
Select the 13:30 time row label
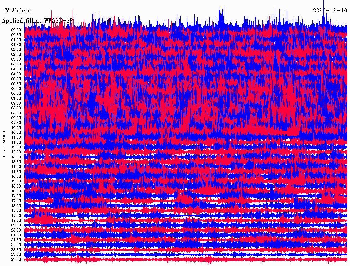(x=16, y=162)
